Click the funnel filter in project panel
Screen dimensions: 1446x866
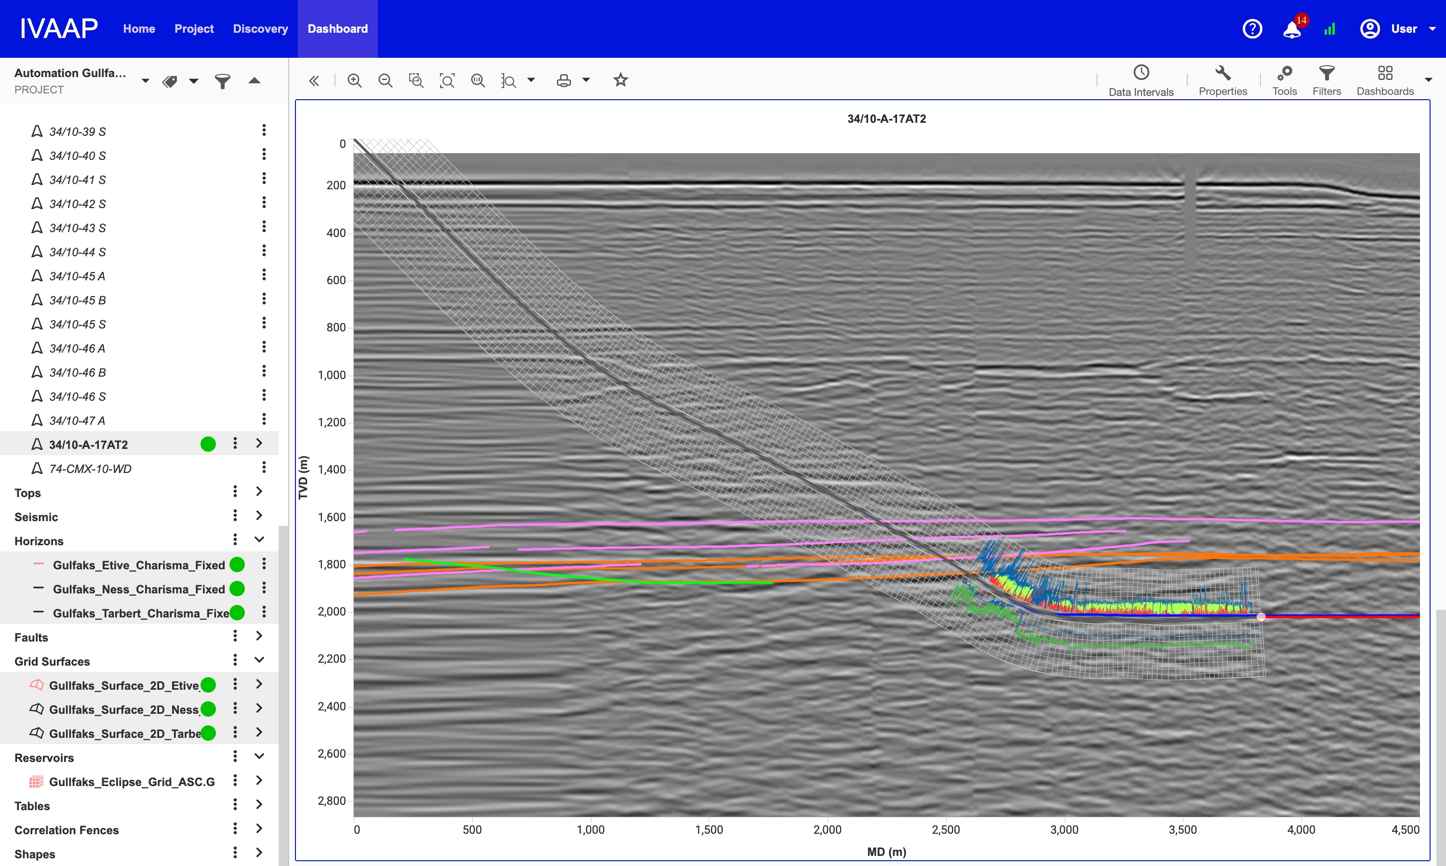click(223, 81)
